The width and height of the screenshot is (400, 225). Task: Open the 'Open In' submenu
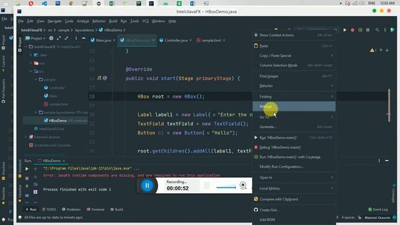click(294, 177)
